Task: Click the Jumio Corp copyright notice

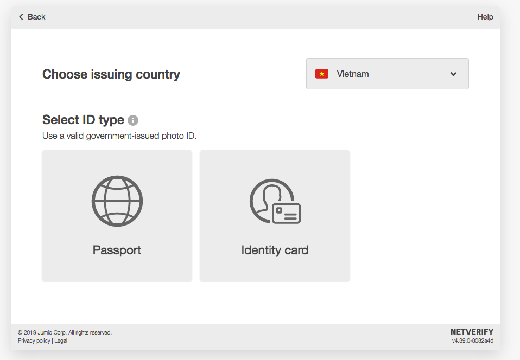Action: click(65, 332)
